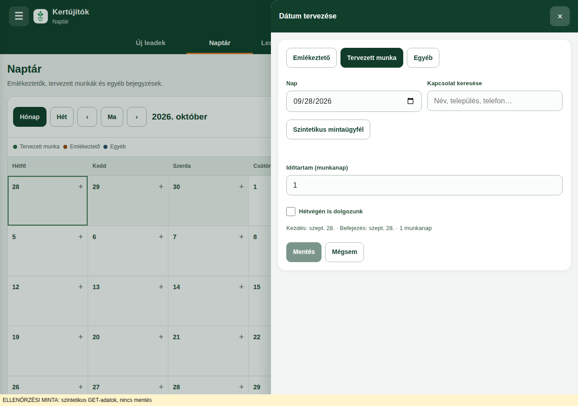Add entry on day 30 (Szerda)
Viewport: 578px width, 406px height.
click(241, 186)
